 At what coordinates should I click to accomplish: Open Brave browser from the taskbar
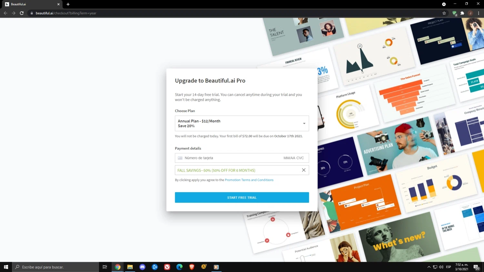click(x=192, y=267)
